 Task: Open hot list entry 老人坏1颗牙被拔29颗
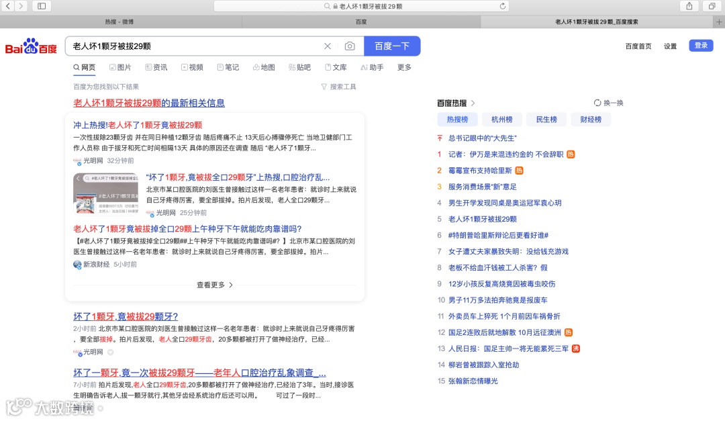[x=482, y=219]
